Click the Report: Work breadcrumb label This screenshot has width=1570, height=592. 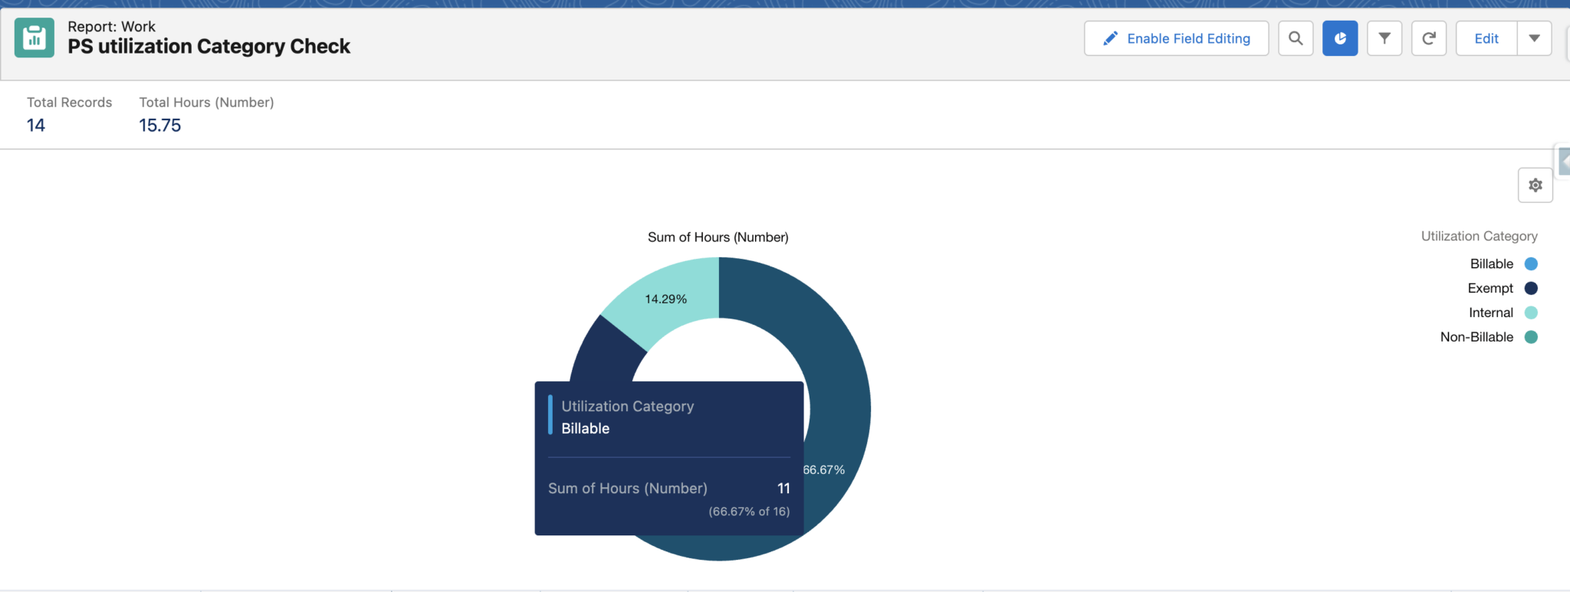pyautogui.click(x=112, y=26)
